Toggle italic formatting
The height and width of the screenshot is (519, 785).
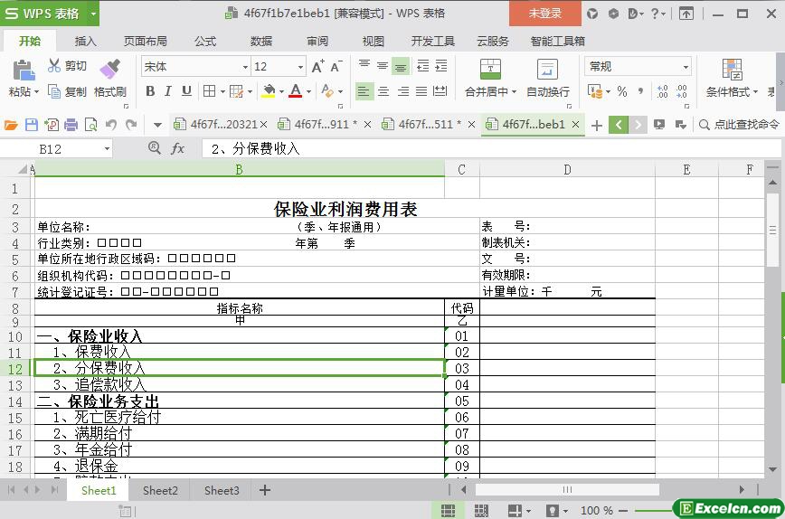[x=168, y=91]
